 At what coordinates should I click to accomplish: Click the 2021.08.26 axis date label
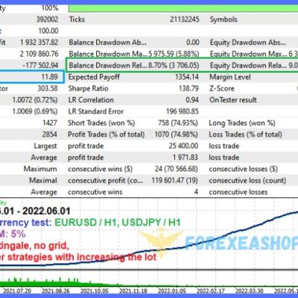(56, 291)
